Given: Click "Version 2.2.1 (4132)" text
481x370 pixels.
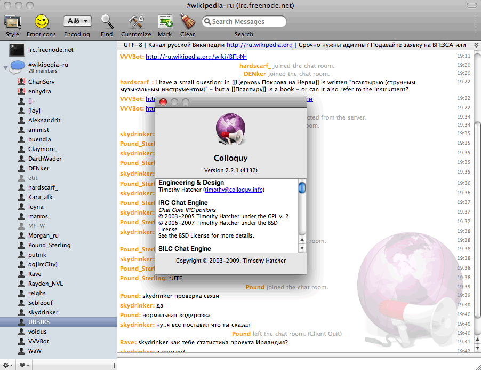Looking at the screenshot, I should pos(231,170).
